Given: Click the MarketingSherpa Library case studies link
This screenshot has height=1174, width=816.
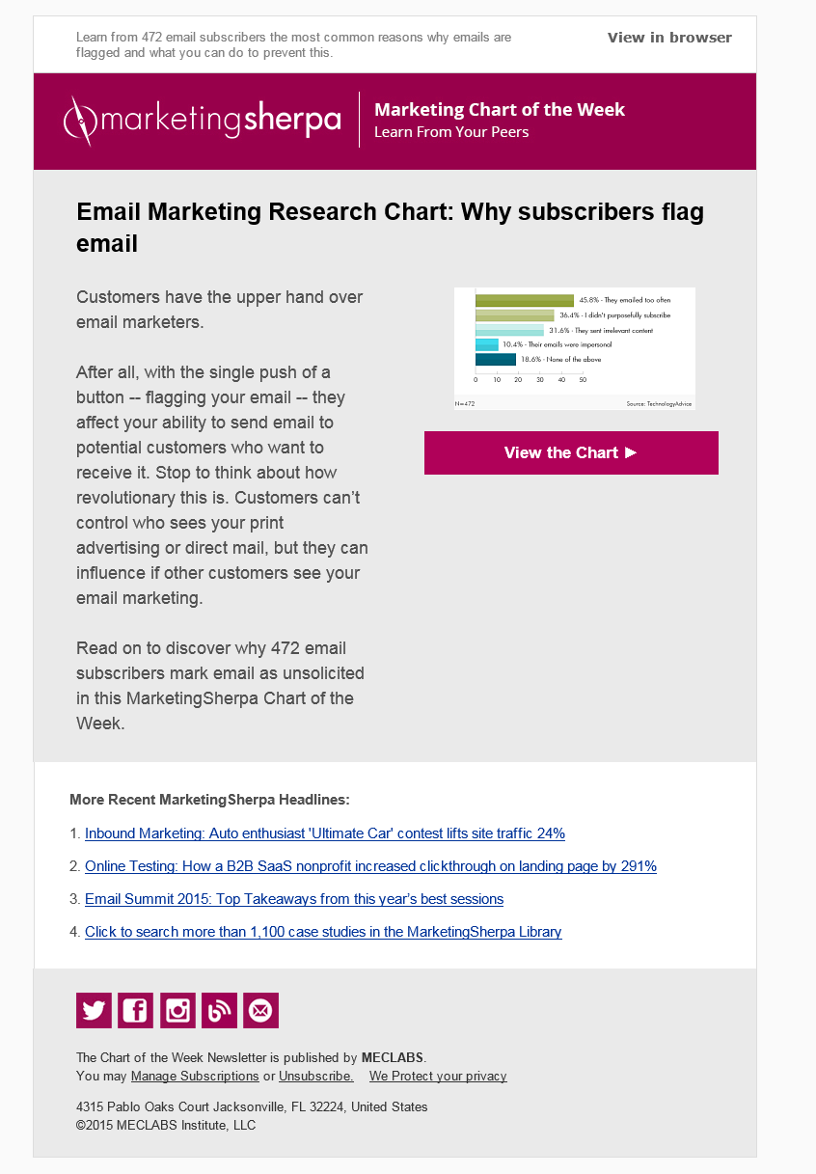Looking at the screenshot, I should [x=323, y=932].
